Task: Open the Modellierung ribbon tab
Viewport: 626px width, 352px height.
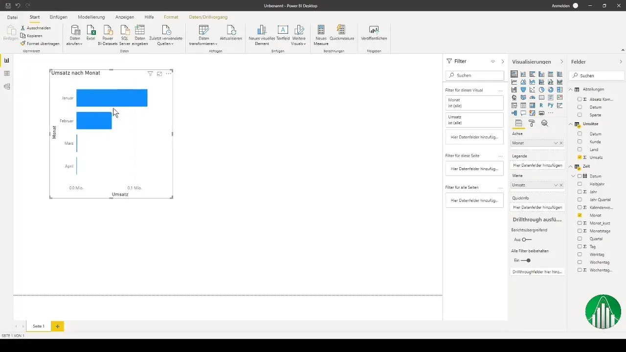Action: (x=91, y=17)
